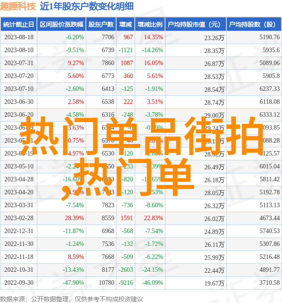Select the date cell 2023-04-28

pyautogui.click(x=19, y=179)
